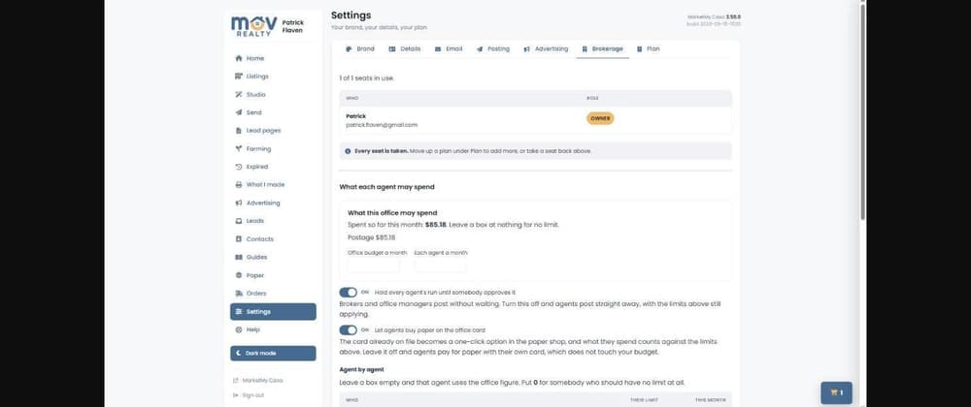Click the Office budget a month field
The width and height of the screenshot is (971, 407).
pyautogui.click(x=374, y=266)
